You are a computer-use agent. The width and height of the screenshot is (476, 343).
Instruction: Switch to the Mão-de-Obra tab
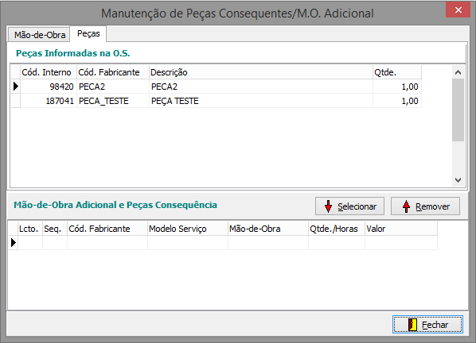pos(40,35)
